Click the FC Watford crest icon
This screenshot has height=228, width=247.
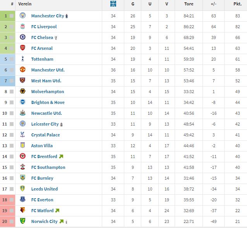pyautogui.click(x=22, y=210)
